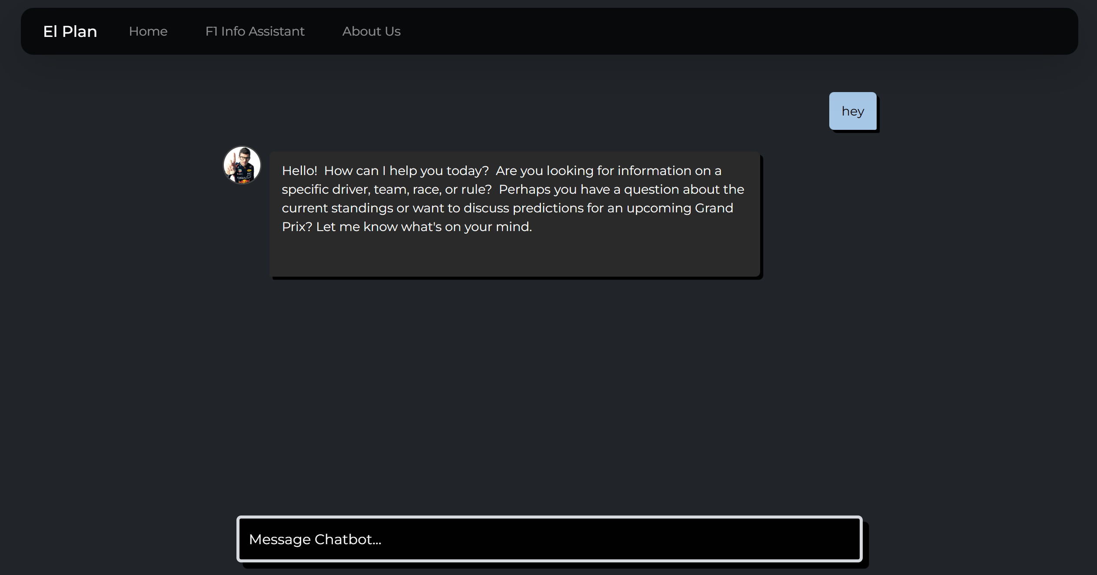The image size is (1097, 575).
Task: Click "current standings" phrase in the reply
Action: (x=337, y=208)
